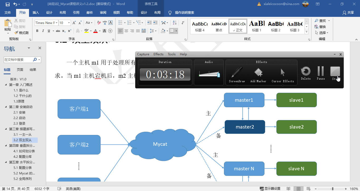360x191 pixels.
Task: Toggle italic formatting
Action: coord(43,31)
